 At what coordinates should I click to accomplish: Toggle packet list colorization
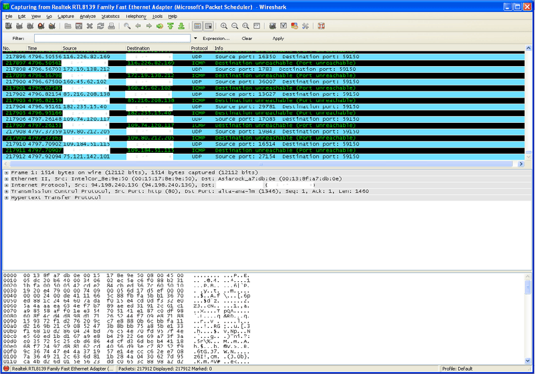point(198,26)
